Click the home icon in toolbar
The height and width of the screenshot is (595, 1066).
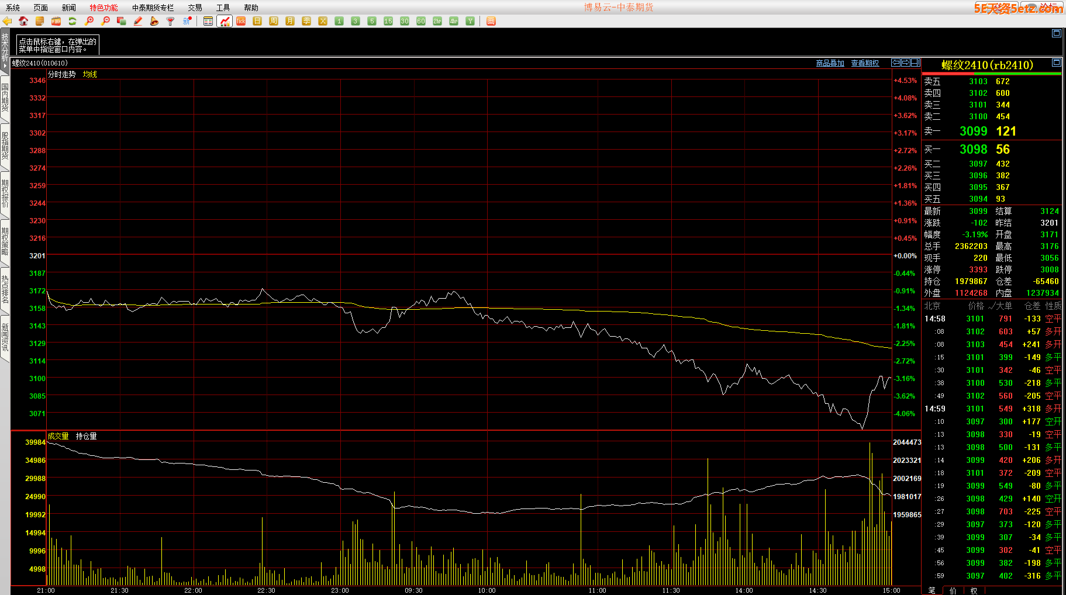pyautogui.click(x=23, y=21)
